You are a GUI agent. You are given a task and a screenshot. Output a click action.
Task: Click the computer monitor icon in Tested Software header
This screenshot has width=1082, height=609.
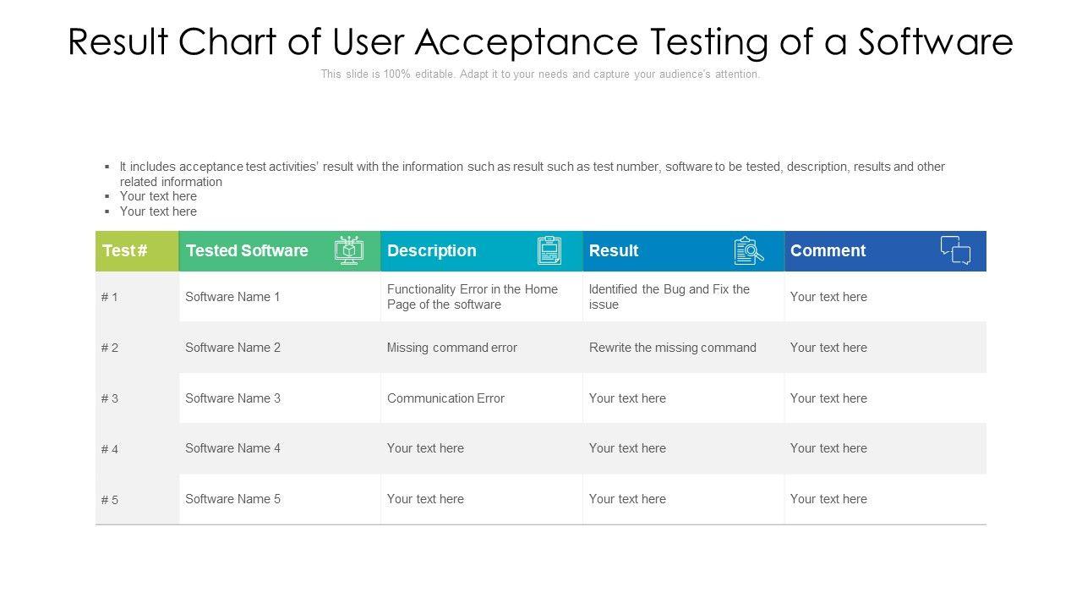pyautogui.click(x=349, y=250)
